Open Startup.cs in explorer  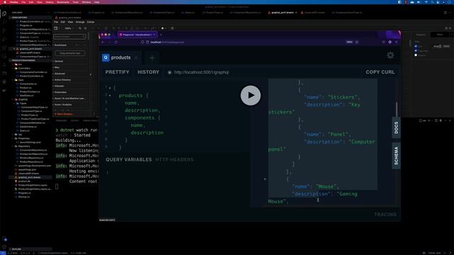[23, 197]
